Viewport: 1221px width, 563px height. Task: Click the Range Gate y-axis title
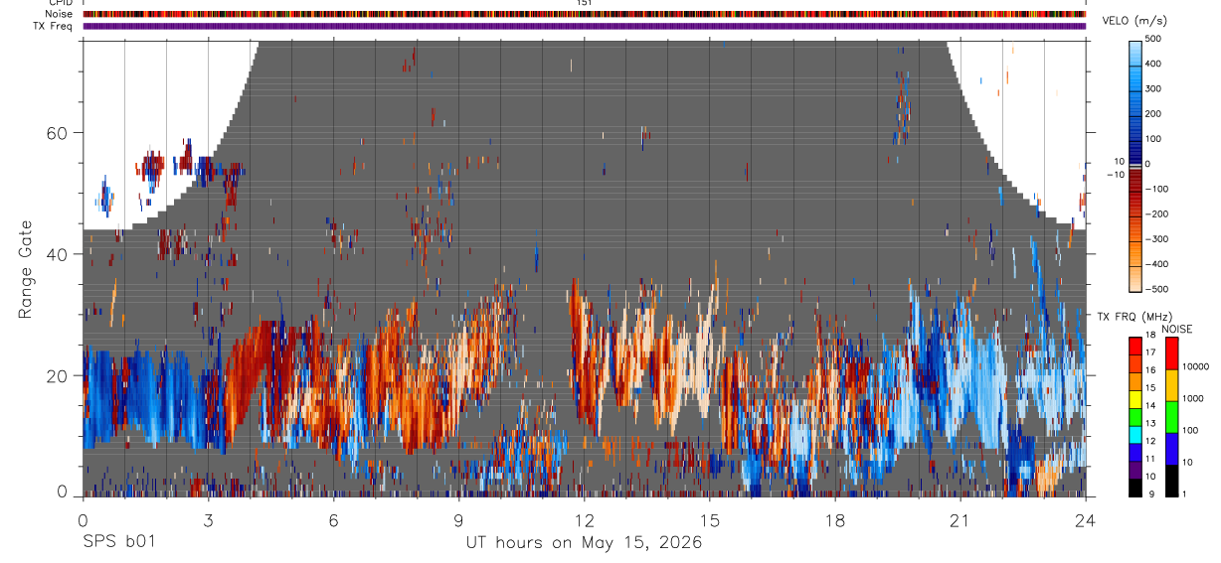(x=26, y=269)
